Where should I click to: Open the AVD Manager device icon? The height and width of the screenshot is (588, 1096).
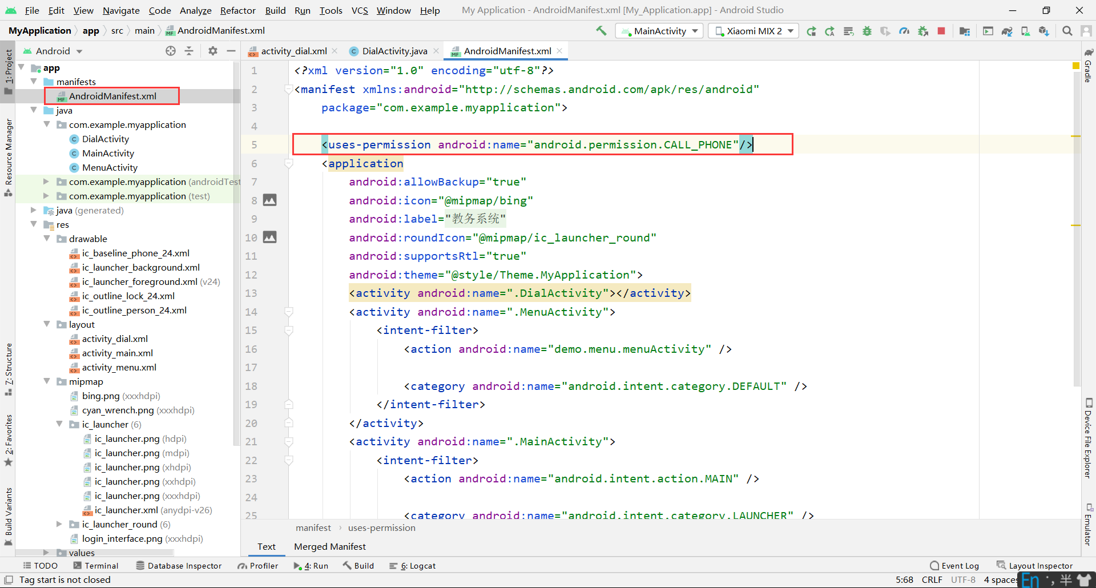point(1025,31)
